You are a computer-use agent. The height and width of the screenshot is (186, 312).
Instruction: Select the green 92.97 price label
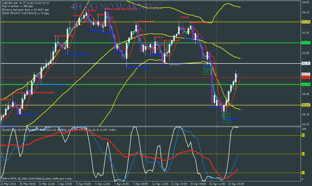tap(306, 43)
